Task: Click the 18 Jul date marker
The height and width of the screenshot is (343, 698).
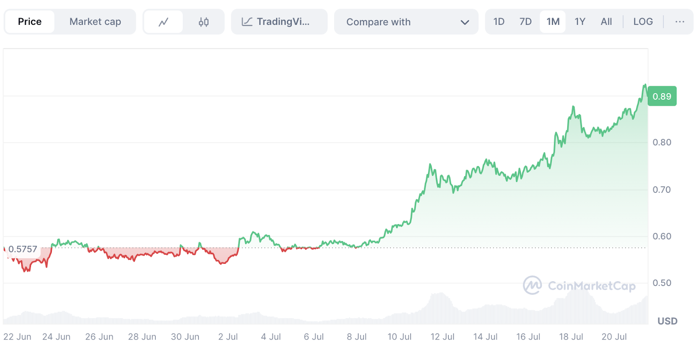Action: pos(571,337)
